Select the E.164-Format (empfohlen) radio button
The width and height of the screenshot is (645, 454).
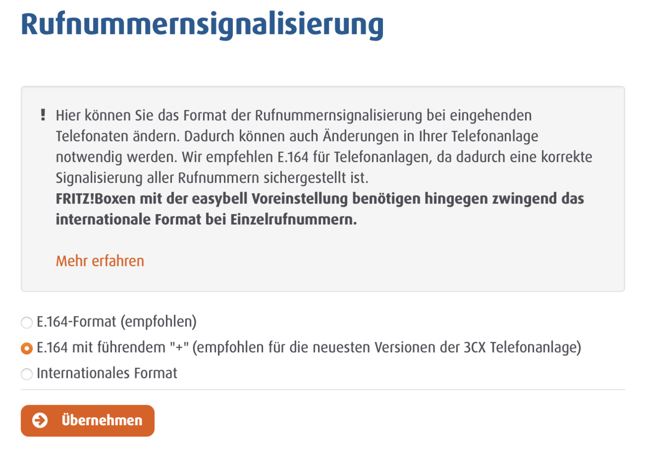coord(27,322)
